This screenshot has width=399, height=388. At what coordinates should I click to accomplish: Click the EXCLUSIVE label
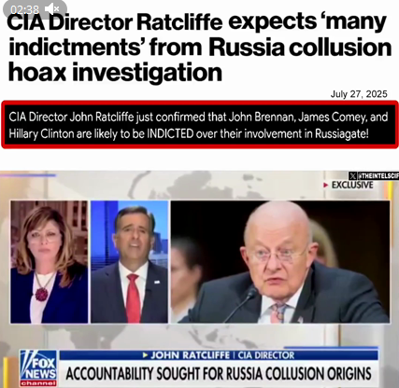[x=352, y=186]
